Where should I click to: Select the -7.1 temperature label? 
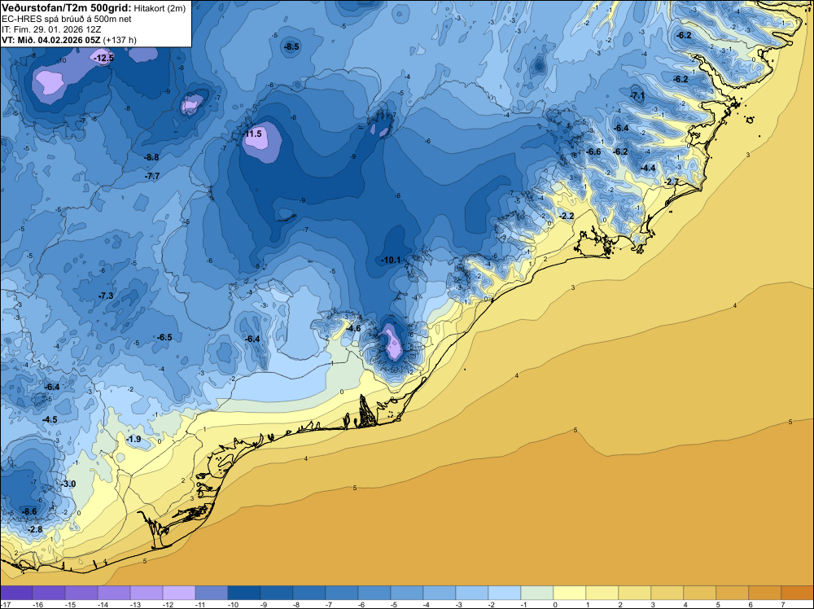click(x=637, y=95)
